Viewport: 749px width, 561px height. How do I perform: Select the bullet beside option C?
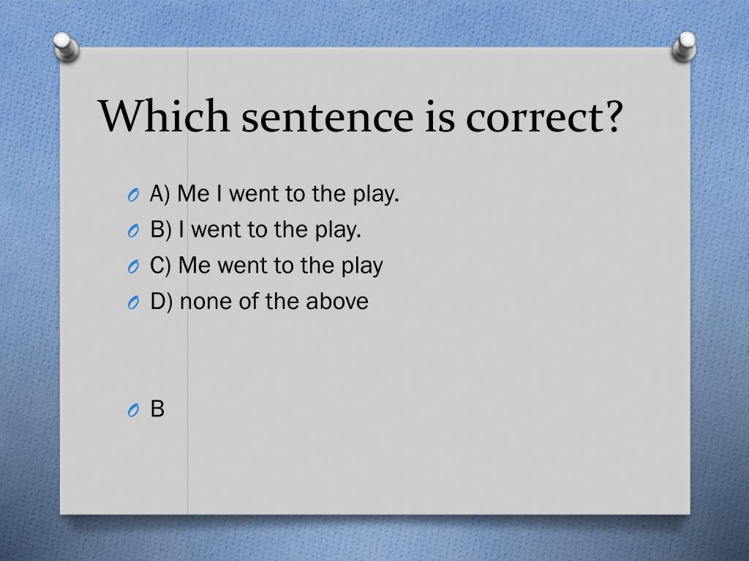[133, 267]
